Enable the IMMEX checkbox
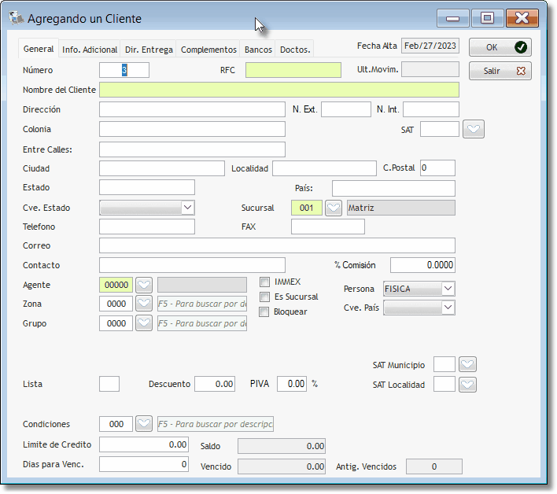This screenshot has width=557, height=494. 264,282
